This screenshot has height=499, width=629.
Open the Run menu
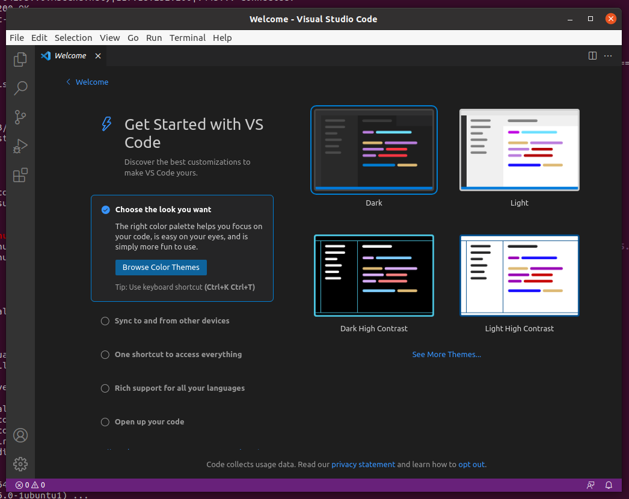[x=154, y=38]
